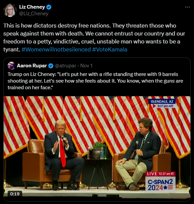This screenshot has height=204, width=194.
Task: Click Aaron Rupar's small profile avatar
Action: (12, 66)
